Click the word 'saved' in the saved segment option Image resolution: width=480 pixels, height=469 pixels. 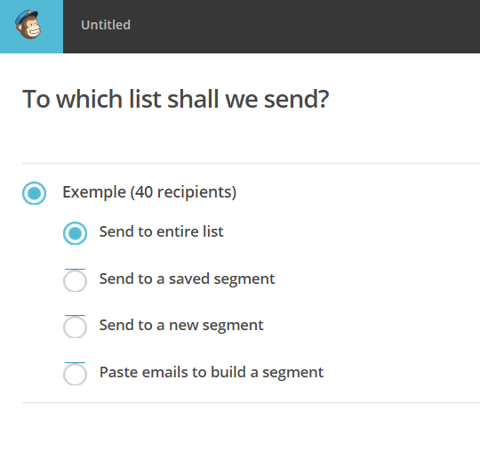tap(188, 279)
